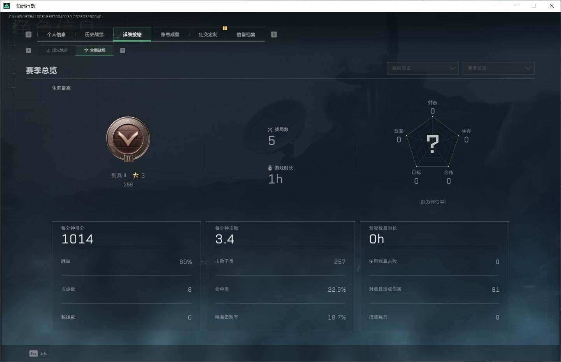The width and height of the screenshot is (561, 362).
Task: Click the 对载具造成伤害 value 81
Action: [x=496, y=290]
